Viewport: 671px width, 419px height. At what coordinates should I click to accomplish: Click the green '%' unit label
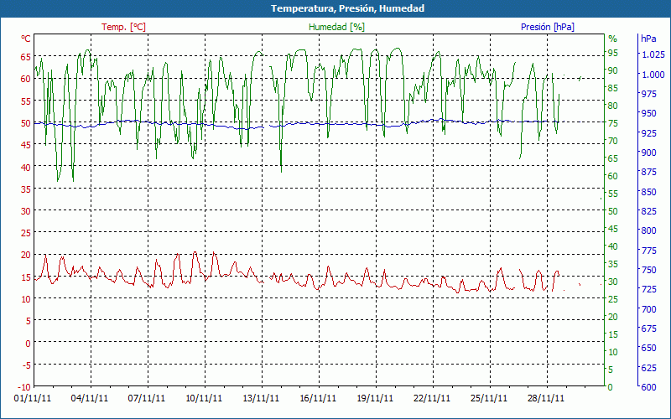click(613, 39)
